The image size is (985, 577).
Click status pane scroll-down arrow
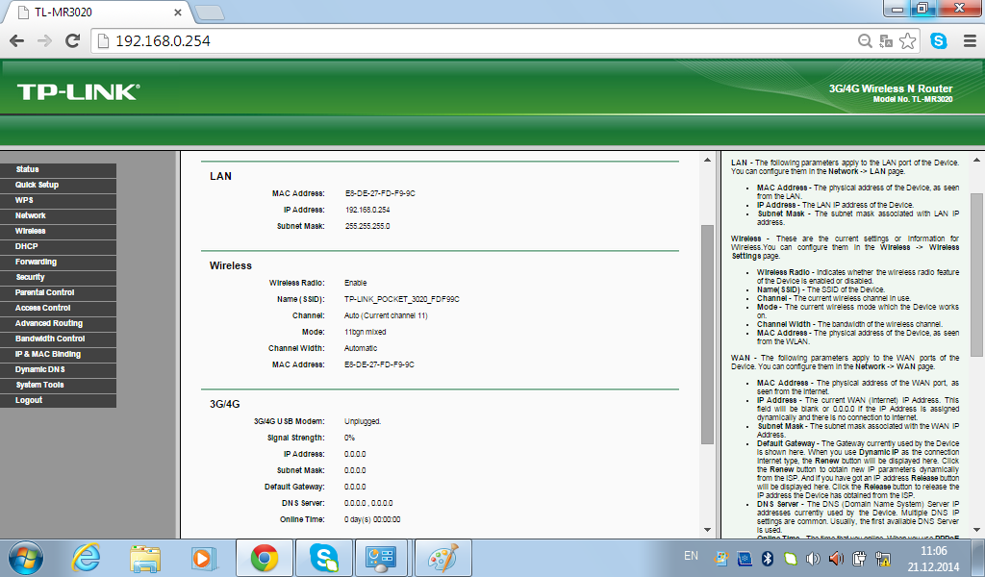point(707,529)
